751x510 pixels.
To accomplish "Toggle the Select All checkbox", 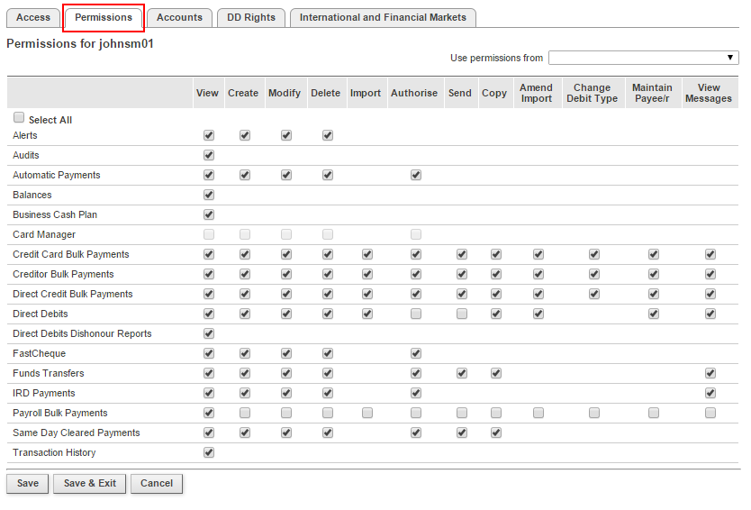I will coord(19,118).
